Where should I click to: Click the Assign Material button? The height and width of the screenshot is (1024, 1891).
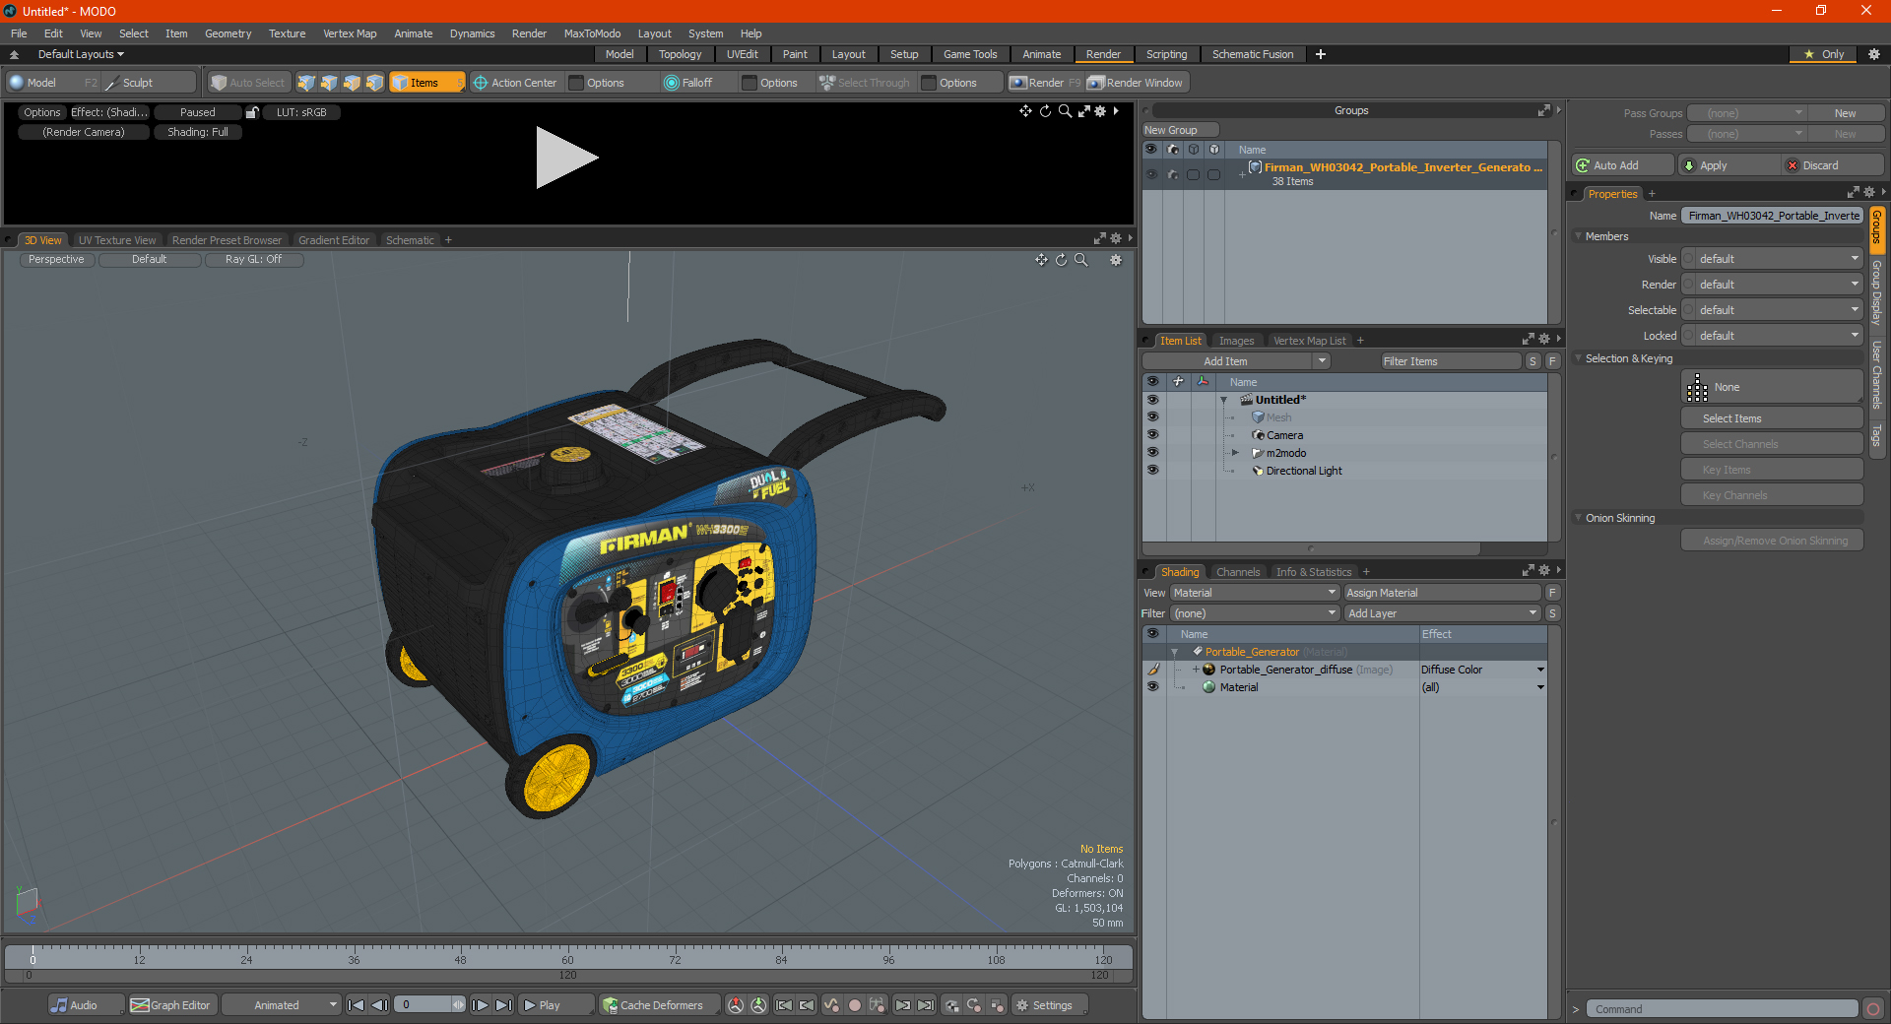[x=1443, y=593]
